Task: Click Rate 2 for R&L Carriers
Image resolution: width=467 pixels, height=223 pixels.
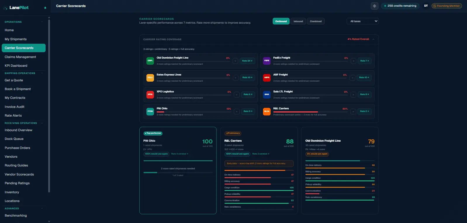Action: (x=365, y=111)
